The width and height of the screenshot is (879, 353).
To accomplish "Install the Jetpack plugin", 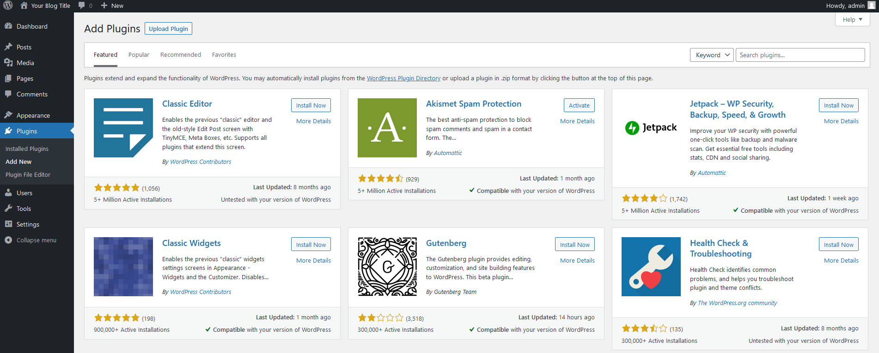I will click(x=839, y=105).
